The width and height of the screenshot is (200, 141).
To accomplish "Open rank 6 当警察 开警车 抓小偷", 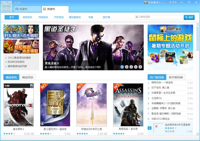I will (163, 109).
